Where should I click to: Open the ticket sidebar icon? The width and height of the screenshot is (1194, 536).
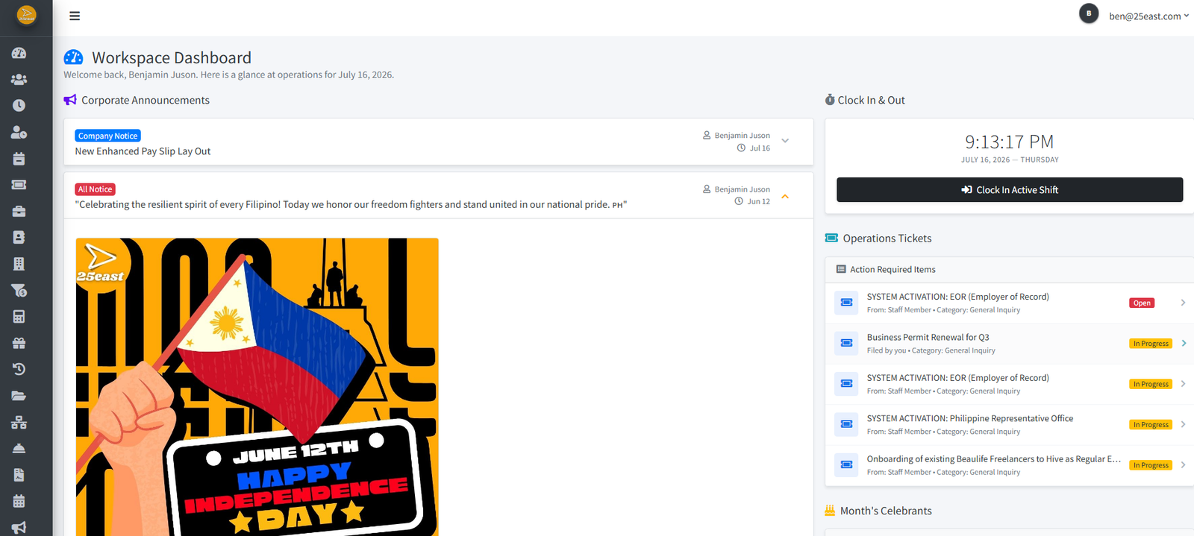pos(19,184)
